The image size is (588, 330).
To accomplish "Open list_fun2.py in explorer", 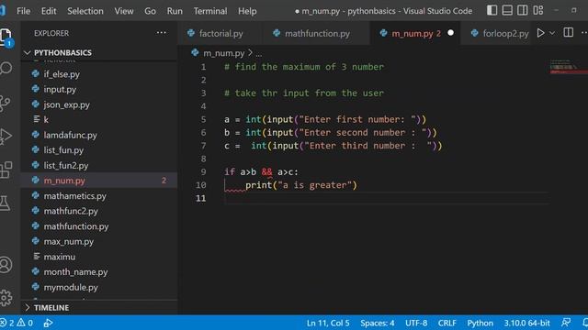I will click(x=98, y=165).
